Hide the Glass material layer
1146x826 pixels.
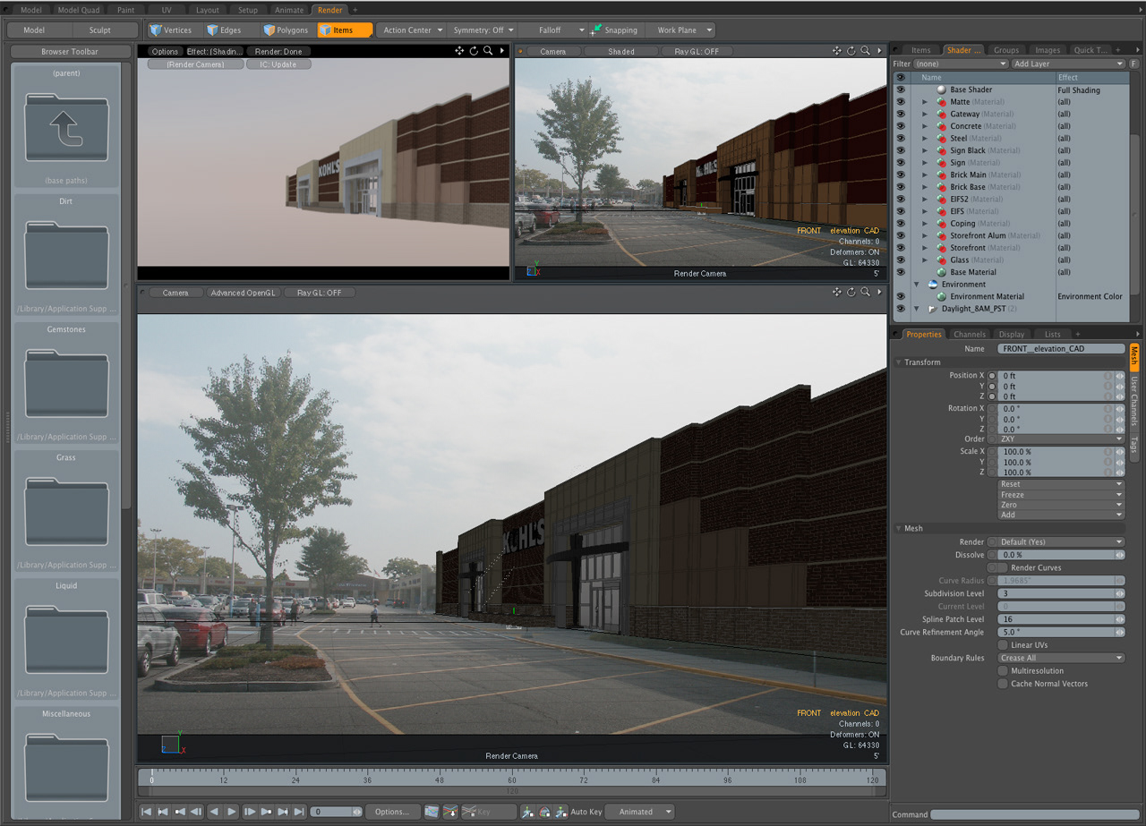coord(901,260)
